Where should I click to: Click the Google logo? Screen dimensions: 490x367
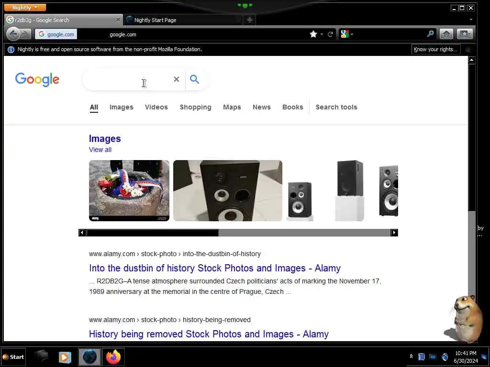point(37,80)
